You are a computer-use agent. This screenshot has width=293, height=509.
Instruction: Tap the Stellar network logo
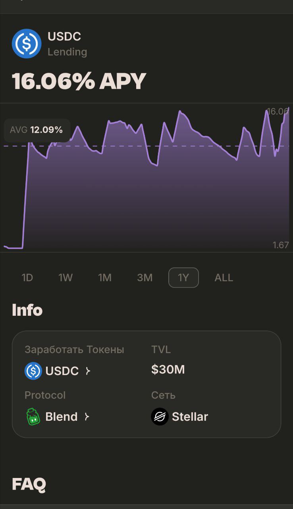coord(160,417)
